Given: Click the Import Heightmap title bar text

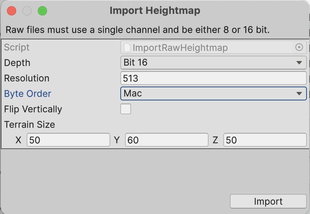Looking at the screenshot, I should coord(155,10).
